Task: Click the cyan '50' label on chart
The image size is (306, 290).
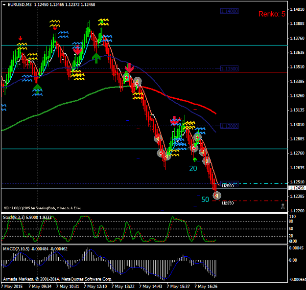Action: point(205,200)
